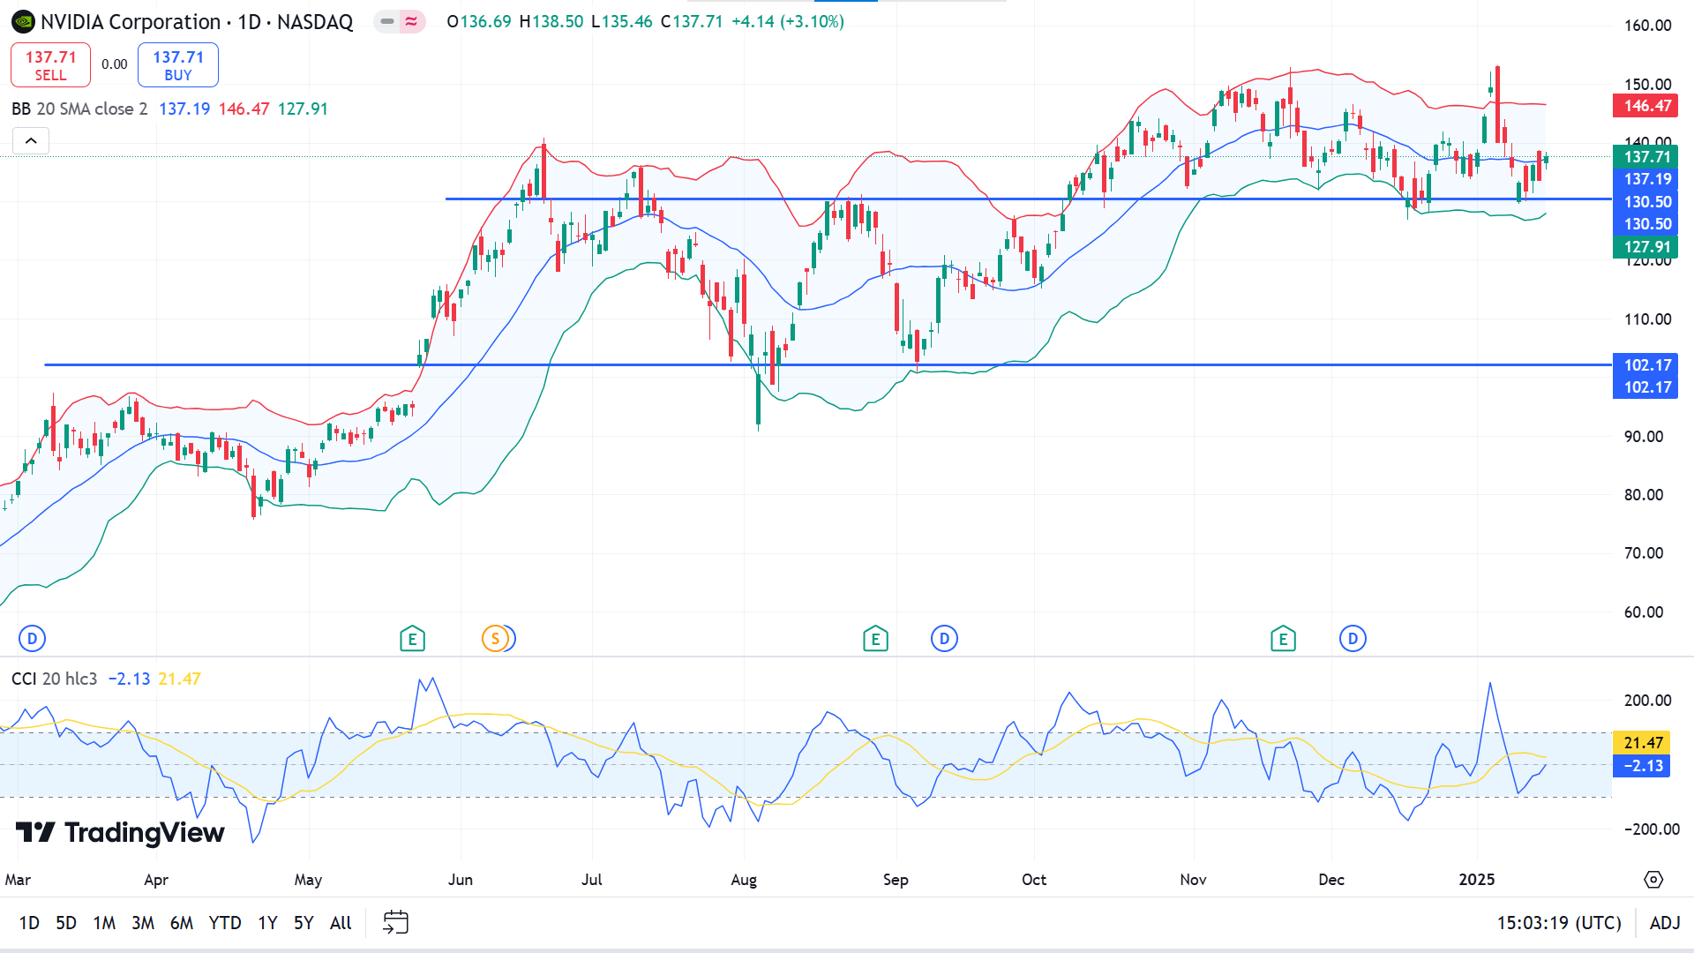Select the All time range
This screenshot has height=953, width=1694.
pyautogui.click(x=341, y=923)
